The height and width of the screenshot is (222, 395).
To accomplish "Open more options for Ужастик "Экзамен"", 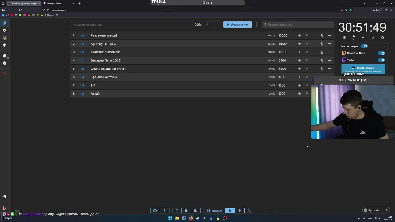I will (330, 52).
